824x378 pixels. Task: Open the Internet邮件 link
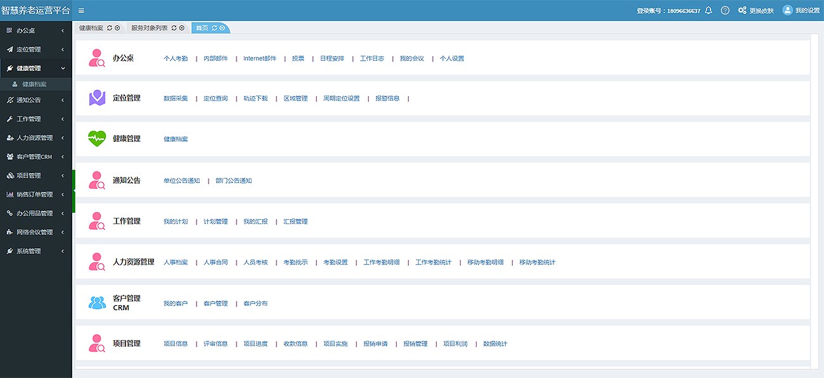(260, 58)
